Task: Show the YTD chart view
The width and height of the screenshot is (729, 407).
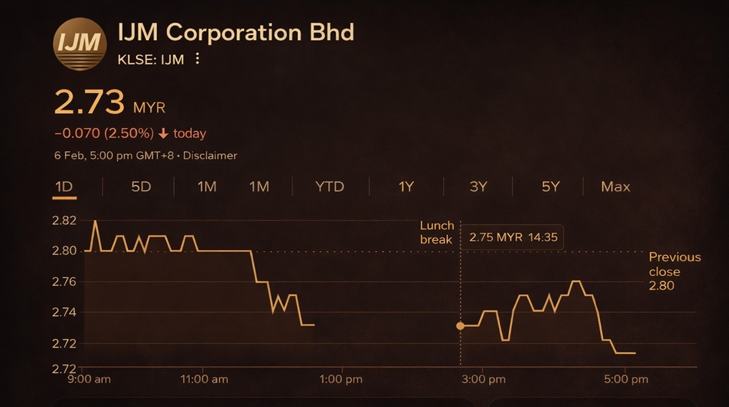Action: [329, 187]
